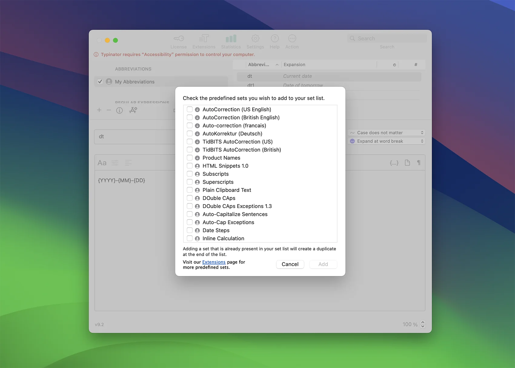Open the License toolbar key icon
515x368 pixels.
pyautogui.click(x=178, y=39)
